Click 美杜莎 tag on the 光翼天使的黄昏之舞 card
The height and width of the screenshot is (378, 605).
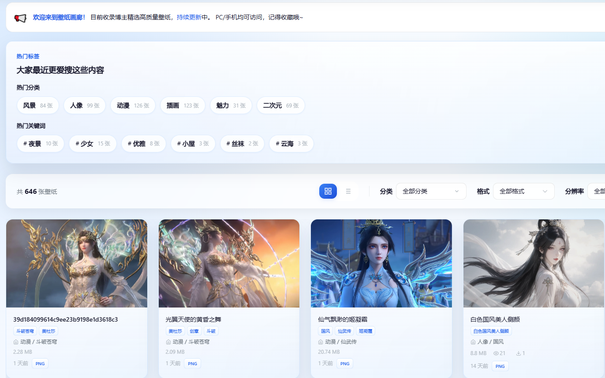point(176,331)
